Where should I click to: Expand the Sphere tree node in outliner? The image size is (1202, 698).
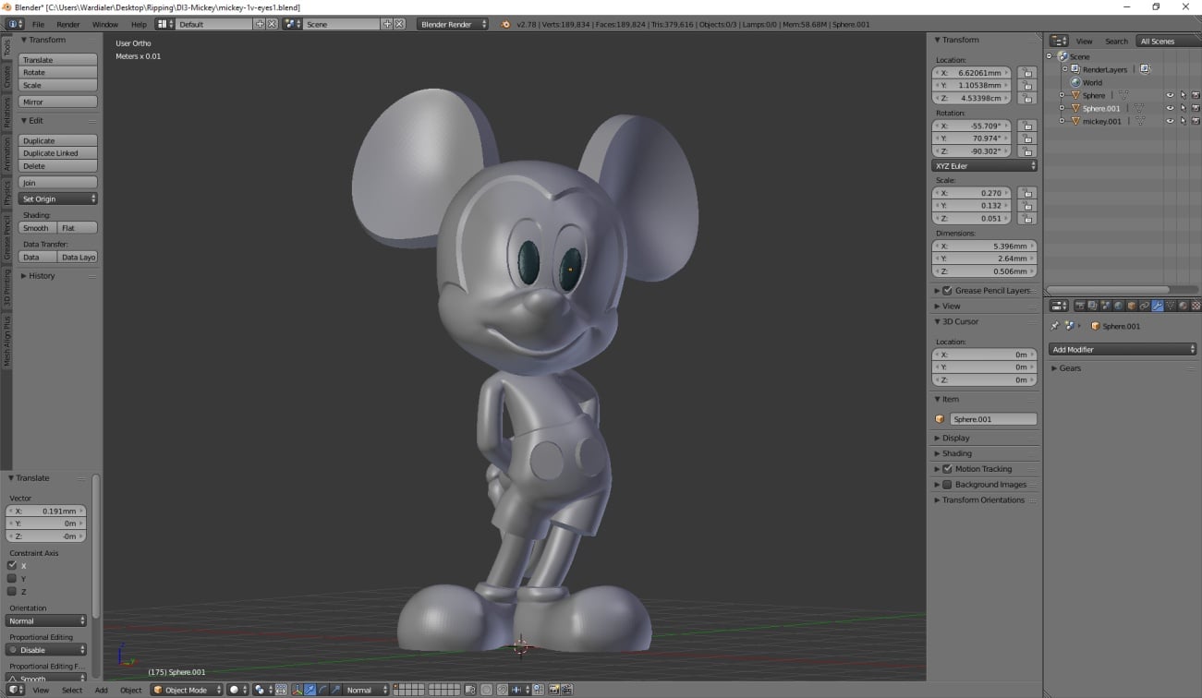coord(1062,95)
